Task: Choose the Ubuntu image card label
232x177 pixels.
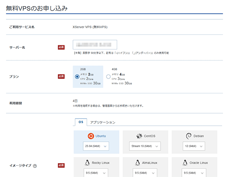Action: pyautogui.click(x=101, y=136)
